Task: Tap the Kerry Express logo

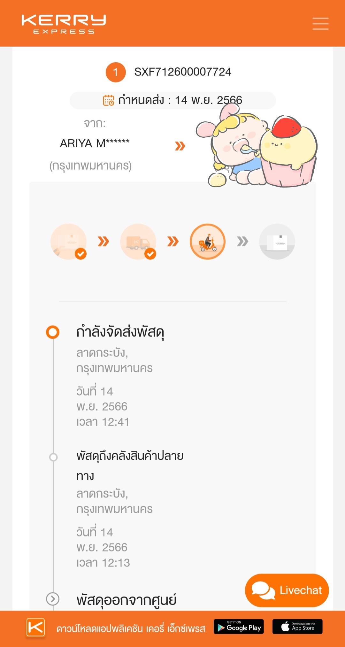Action: 64,24
